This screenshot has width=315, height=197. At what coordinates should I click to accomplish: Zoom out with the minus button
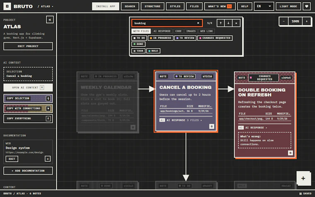point(283,21)
